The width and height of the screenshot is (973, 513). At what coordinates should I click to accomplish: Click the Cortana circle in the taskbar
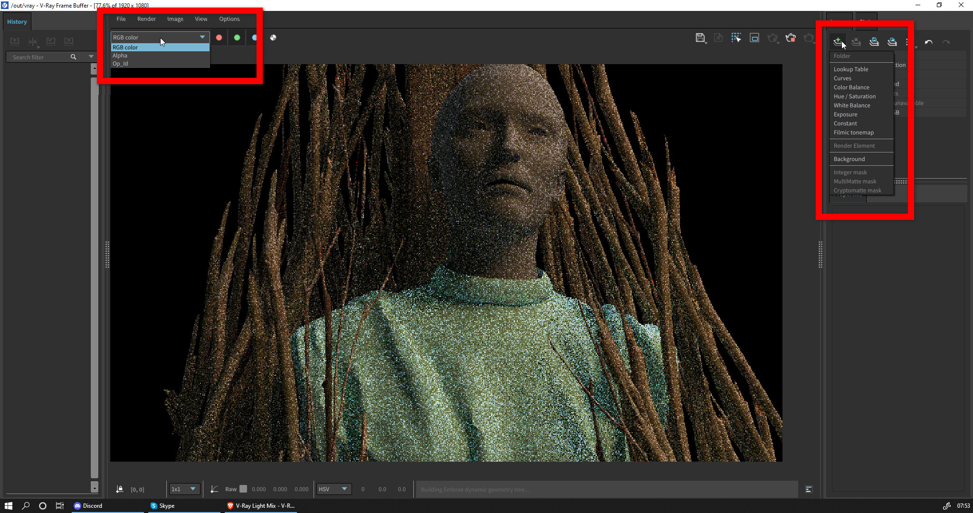(43, 506)
